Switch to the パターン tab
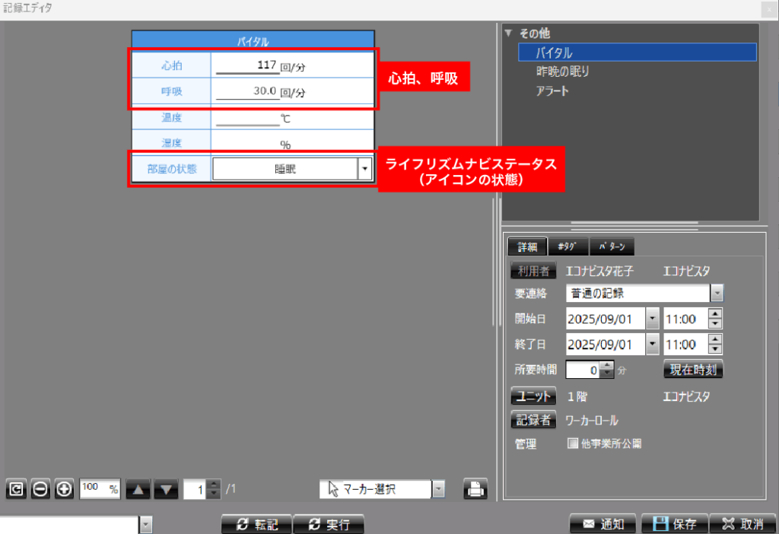The height and width of the screenshot is (534, 779). (612, 246)
